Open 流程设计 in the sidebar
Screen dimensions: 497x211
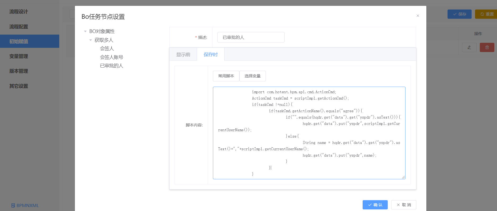click(19, 12)
